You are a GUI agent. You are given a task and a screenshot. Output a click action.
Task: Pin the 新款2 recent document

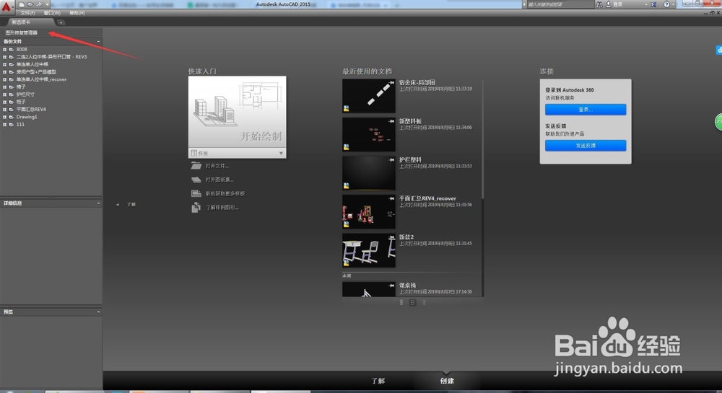coord(391,237)
